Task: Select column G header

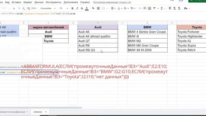Action: (x=147, y=23)
